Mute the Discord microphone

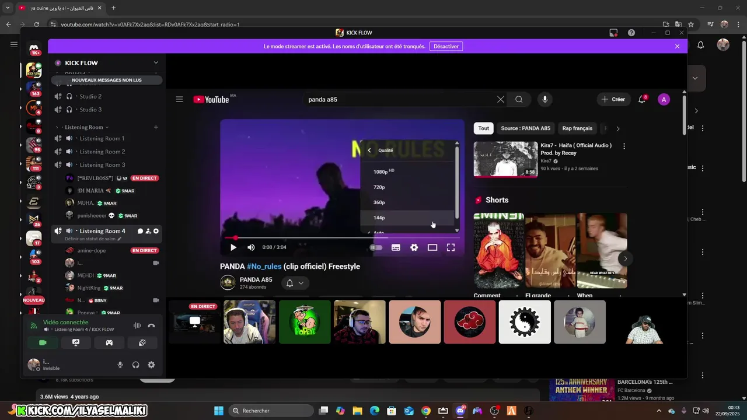pos(120,365)
